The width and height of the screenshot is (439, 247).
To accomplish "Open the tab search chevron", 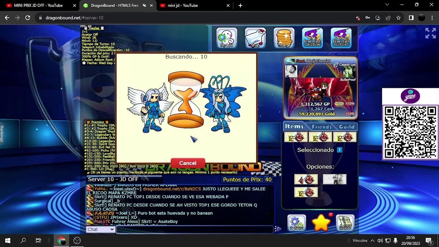I will 387,5.
